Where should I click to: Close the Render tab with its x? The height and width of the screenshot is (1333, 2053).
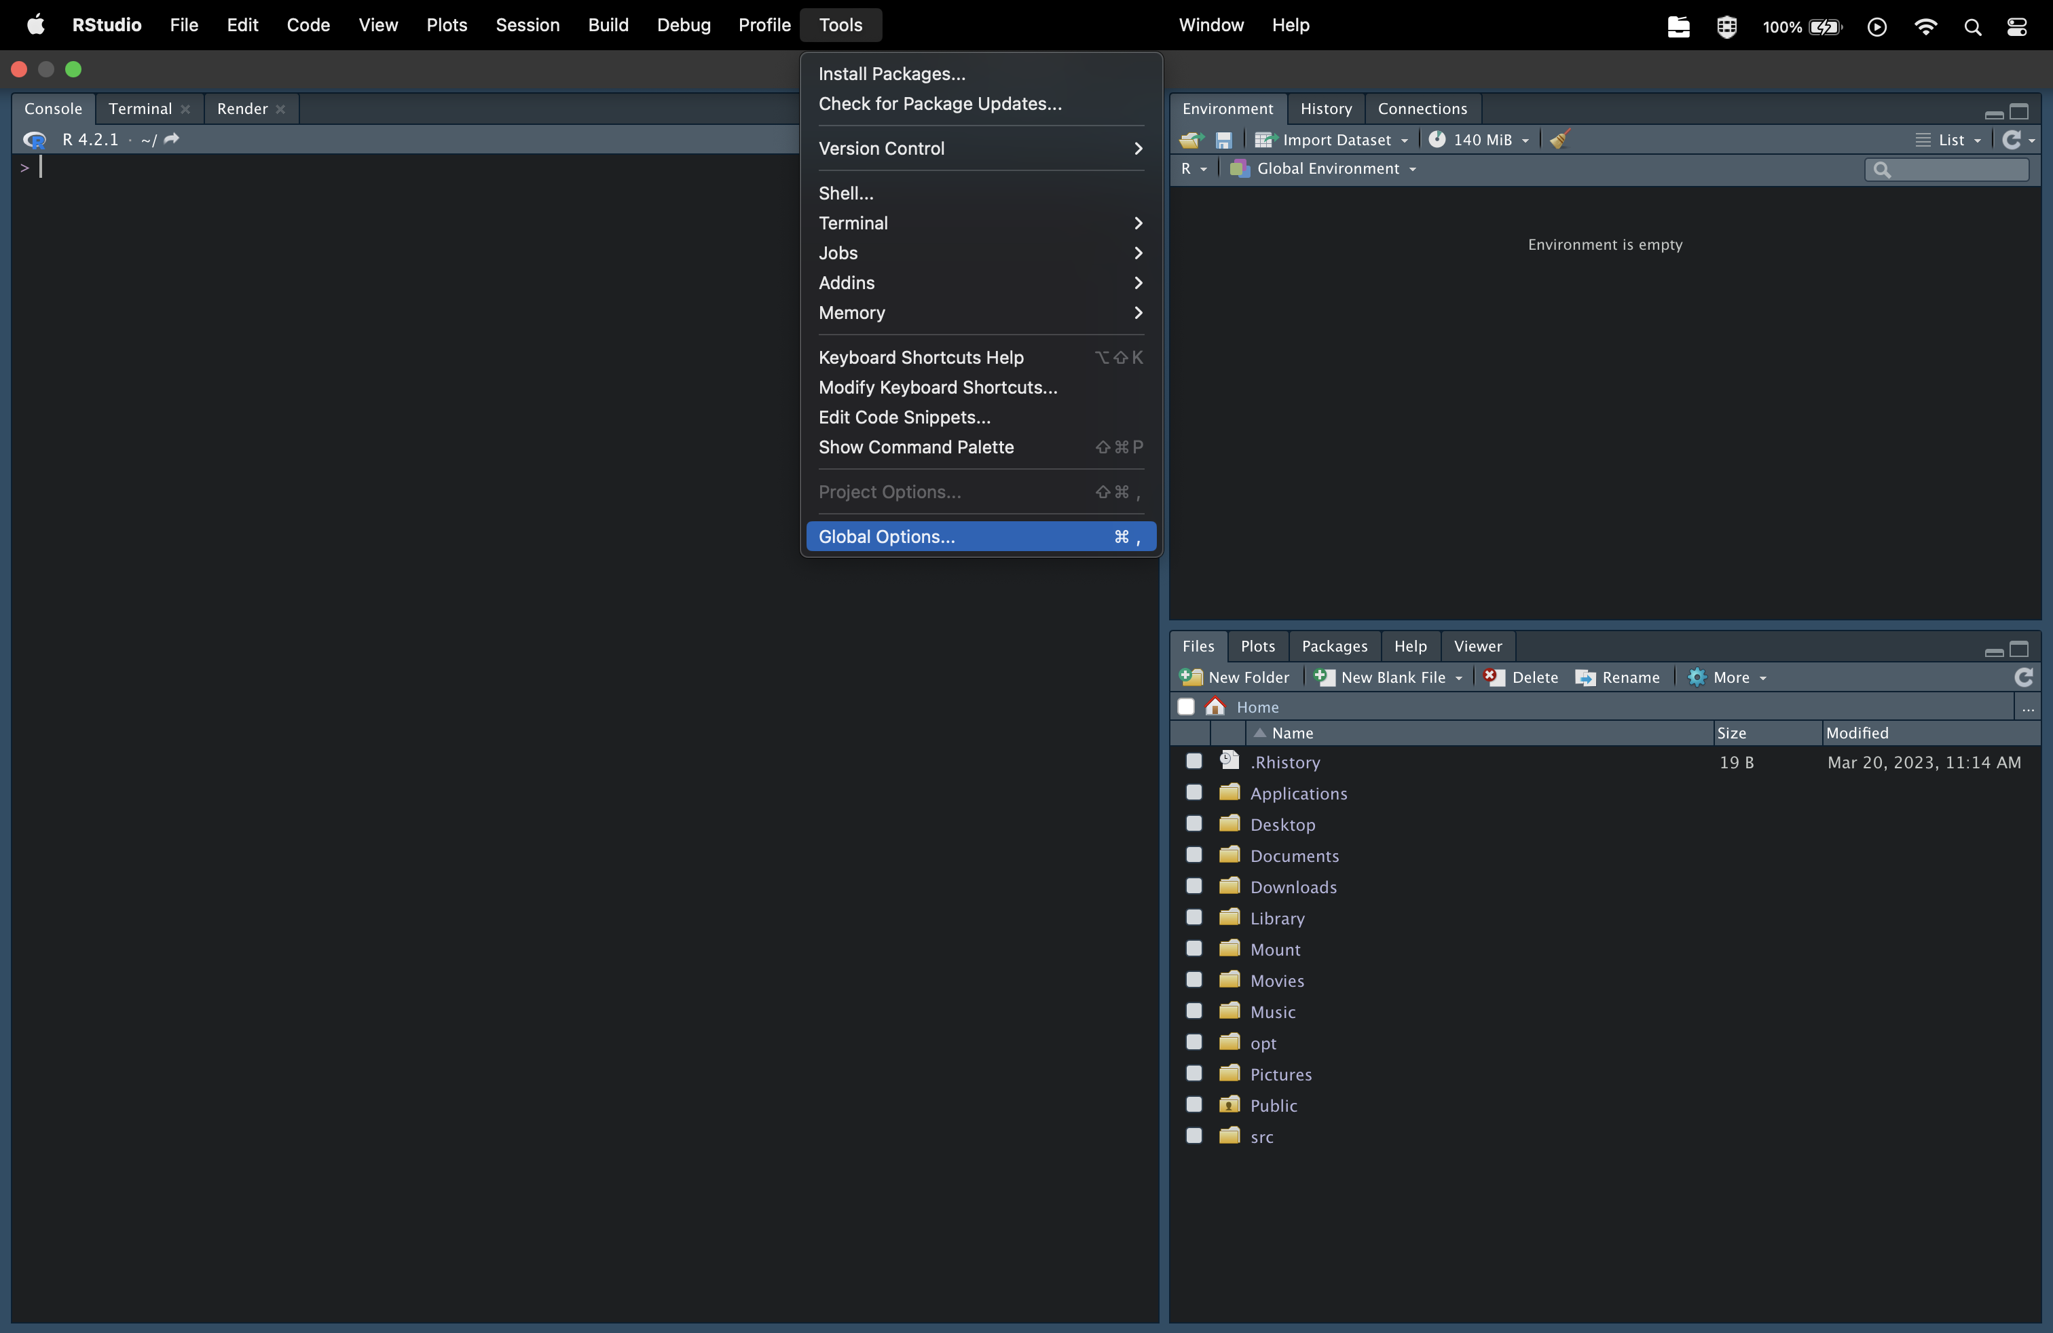point(280,109)
